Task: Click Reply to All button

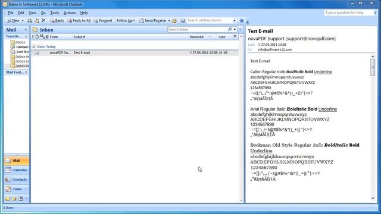Action: click(79, 21)
